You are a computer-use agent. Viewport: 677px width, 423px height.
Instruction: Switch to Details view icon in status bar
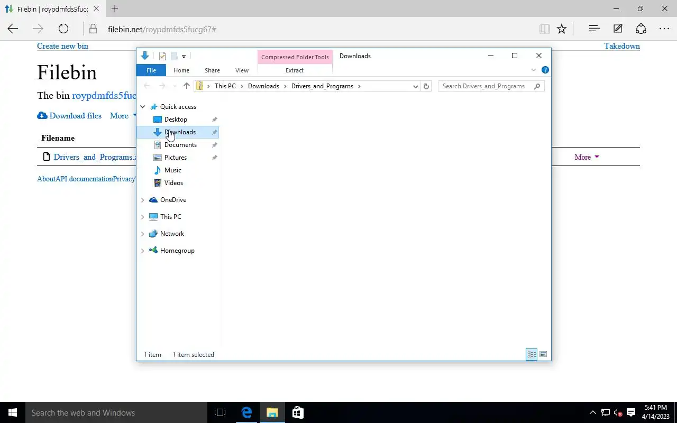(532, 355)
